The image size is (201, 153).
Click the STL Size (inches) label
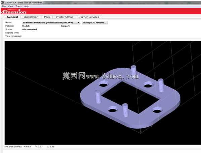coord(13,147)
